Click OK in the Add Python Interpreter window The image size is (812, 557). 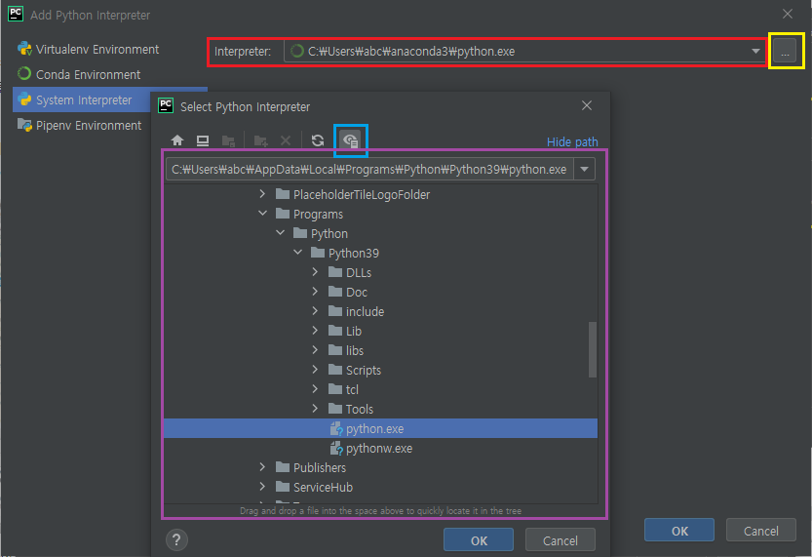pyautogui.click(x=679, y=531)
